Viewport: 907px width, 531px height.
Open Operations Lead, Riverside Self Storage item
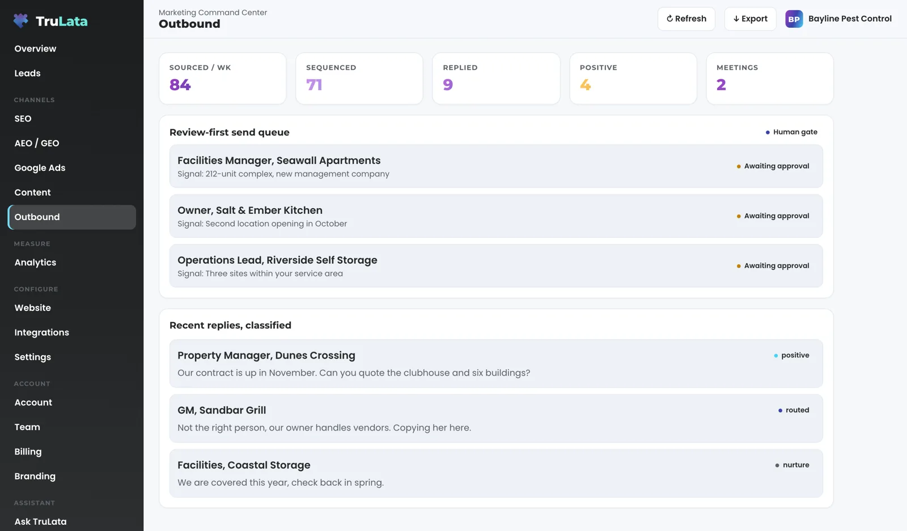click(x=496, y=265)
